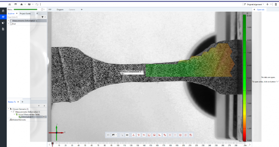Click the expand all arrows in Relates To
The width and height of the screenshot is (279, 147).
click(x=39, y=106)
